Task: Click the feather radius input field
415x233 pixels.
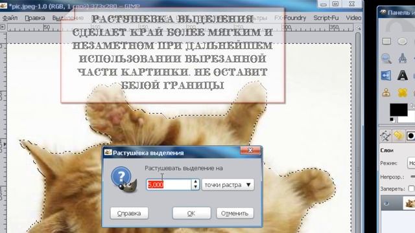Action: tap(169, 184)
